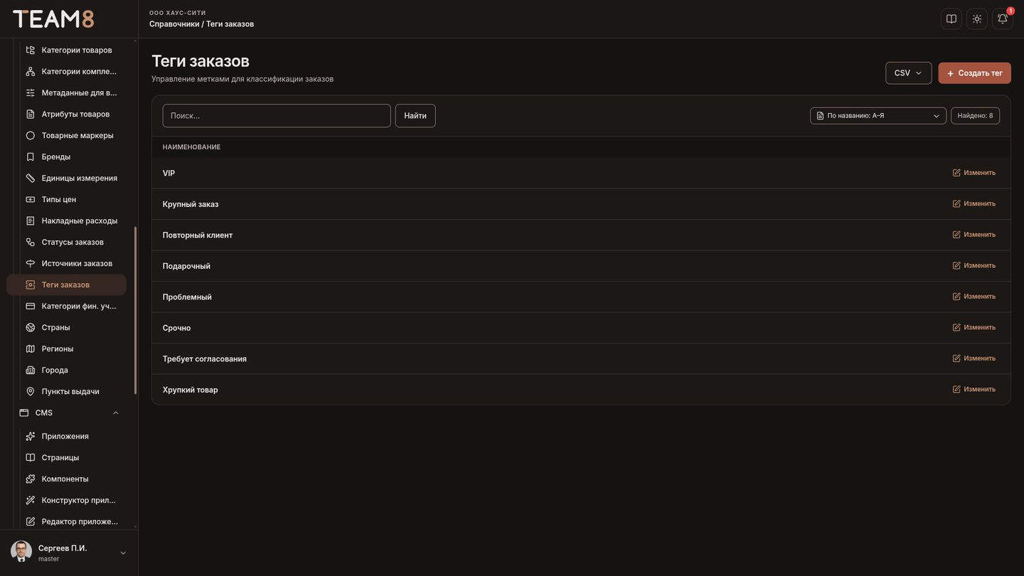The image size is (1024, 576).
Task: Click the Города building icon
Action: (x=30, y=370)
